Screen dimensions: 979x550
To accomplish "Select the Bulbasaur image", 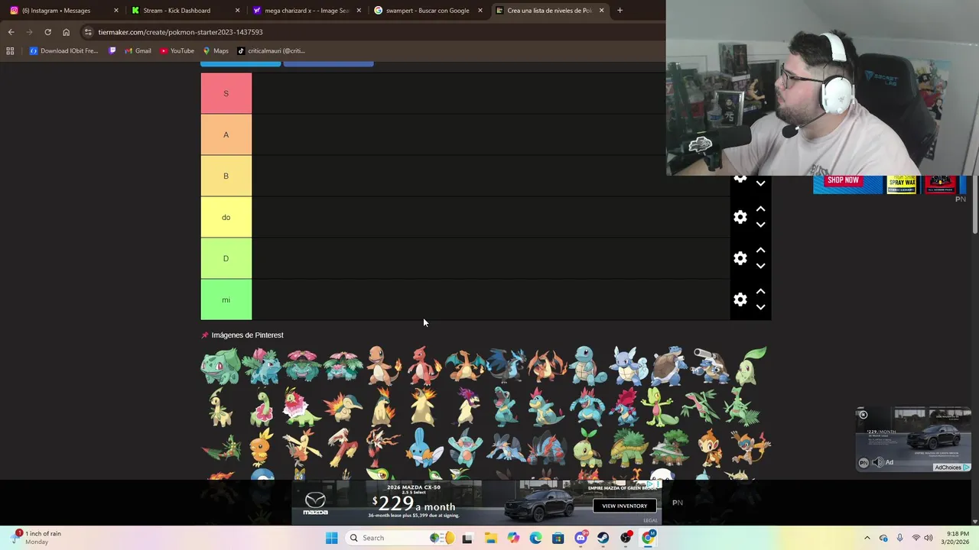I will tap(220, 366).
